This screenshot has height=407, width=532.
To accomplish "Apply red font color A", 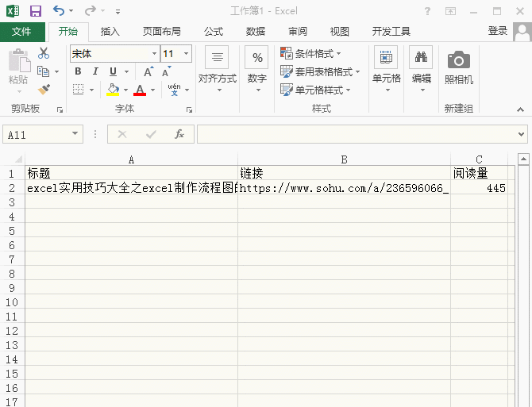I will [140, 90].
